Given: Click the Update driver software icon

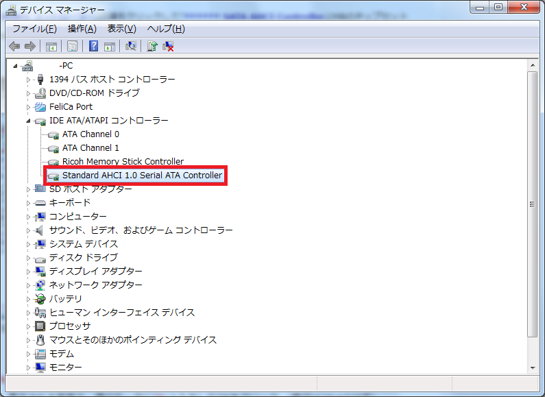Looking at the screenshot, I should [152, 46].
